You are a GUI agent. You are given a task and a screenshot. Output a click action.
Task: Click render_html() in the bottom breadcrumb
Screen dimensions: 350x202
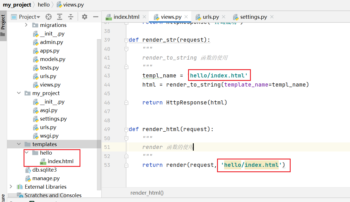147,193
